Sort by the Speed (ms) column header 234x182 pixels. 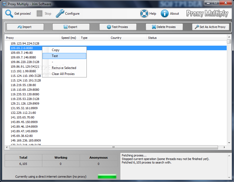point(69,38)
